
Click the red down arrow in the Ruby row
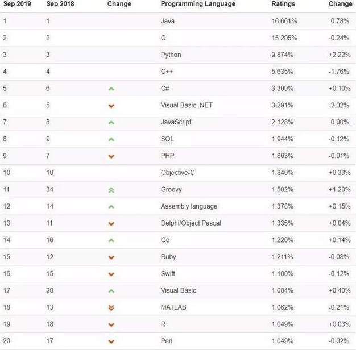[x=111, y=257]
